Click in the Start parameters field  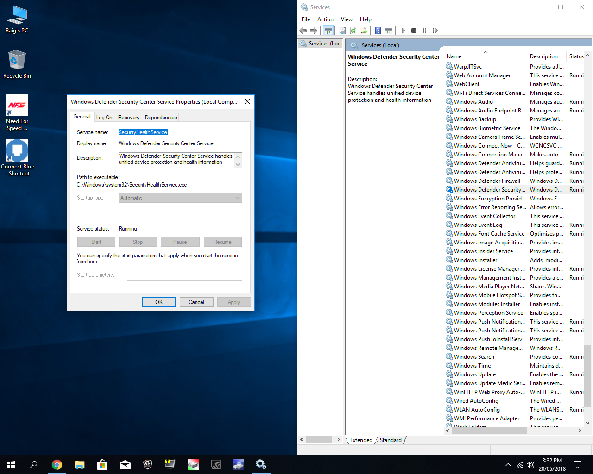click(184, 275)
